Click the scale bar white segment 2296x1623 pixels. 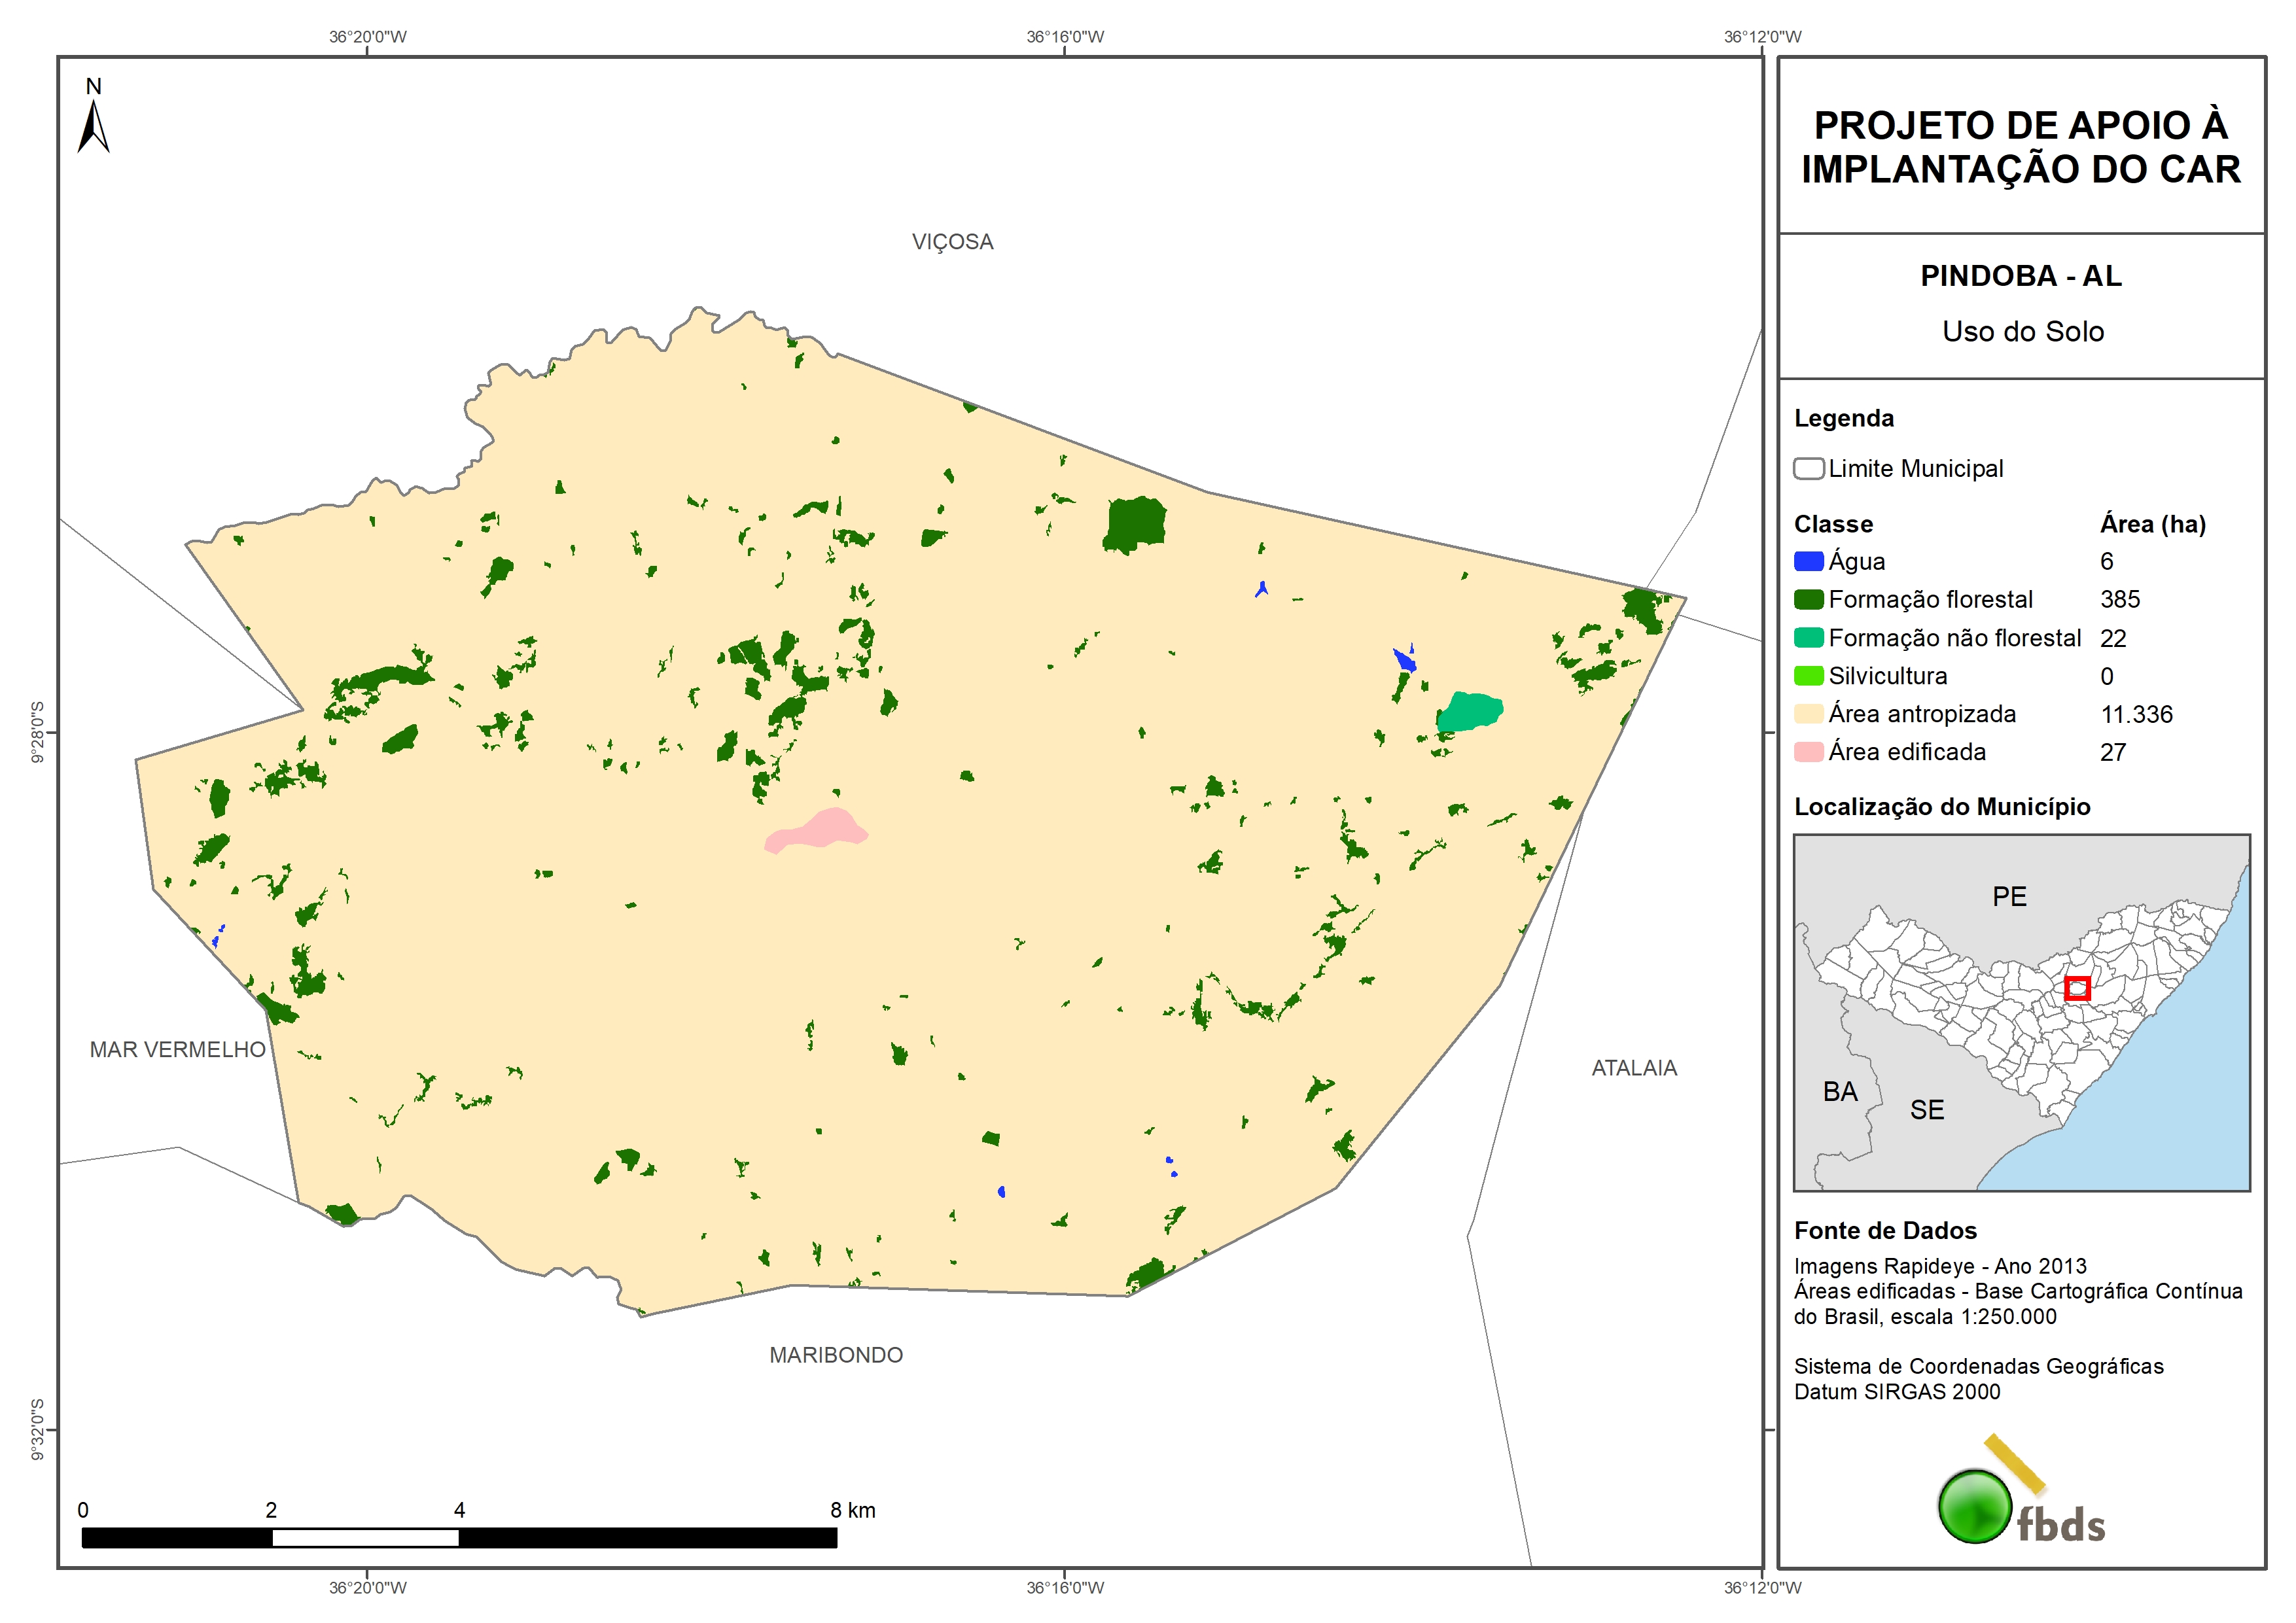pos(365,1538)
